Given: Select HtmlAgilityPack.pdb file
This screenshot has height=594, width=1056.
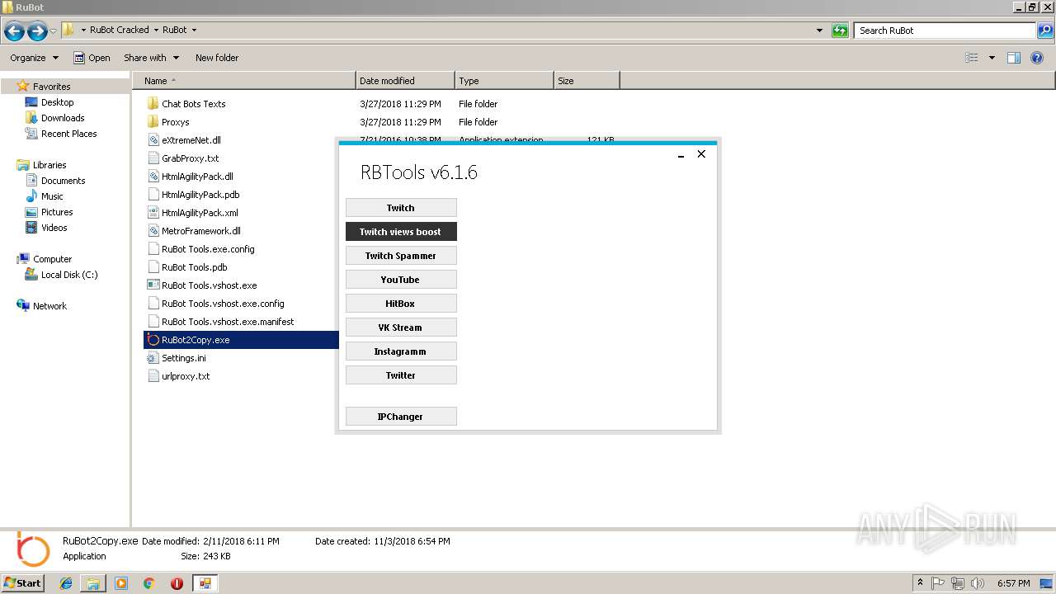Looking at the screenshot, I should 200,195.
